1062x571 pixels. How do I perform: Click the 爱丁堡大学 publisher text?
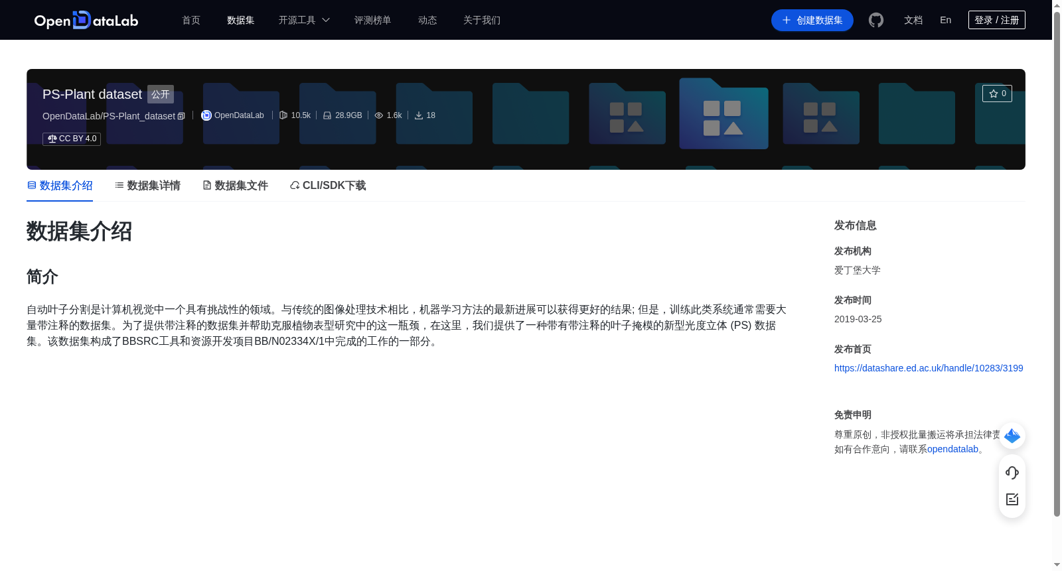(x=858, y=270)
